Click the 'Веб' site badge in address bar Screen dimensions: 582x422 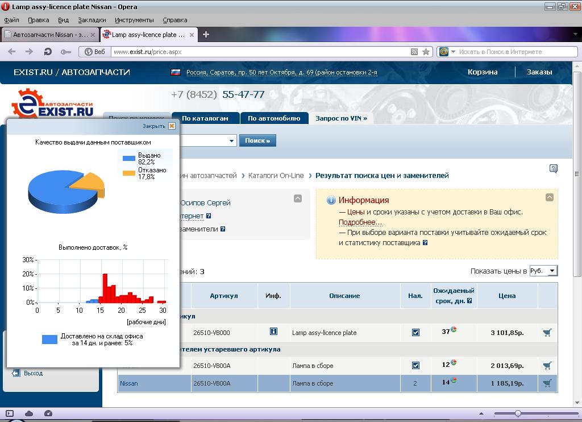pos(95,52)
